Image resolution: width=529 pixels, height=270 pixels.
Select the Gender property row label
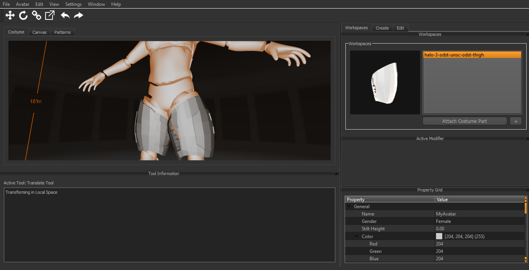coord(369,221)
